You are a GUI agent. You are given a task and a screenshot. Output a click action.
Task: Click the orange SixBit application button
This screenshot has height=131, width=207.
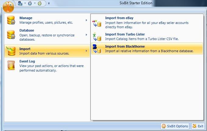(8, 7)
